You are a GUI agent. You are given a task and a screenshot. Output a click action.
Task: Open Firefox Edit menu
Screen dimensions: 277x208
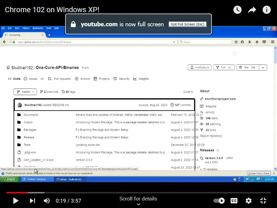[10, 28]
